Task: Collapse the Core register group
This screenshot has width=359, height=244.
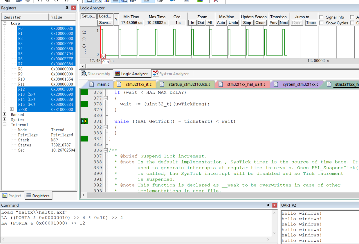Action: coord(5,23)
